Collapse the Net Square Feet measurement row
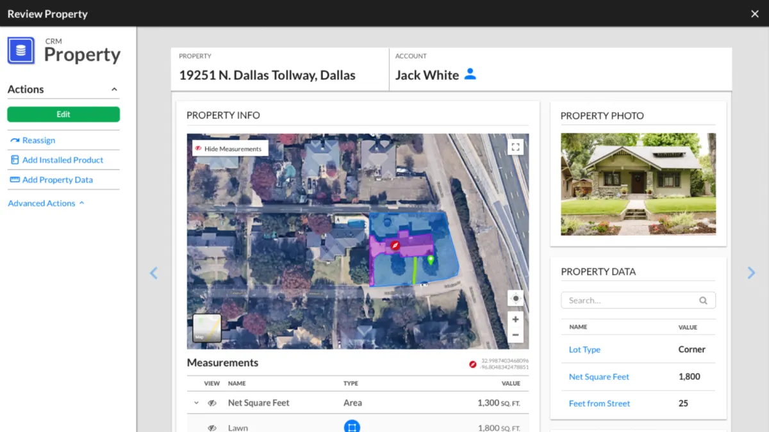Viewport: 769px width, 432px height. [x=196, y=403]
